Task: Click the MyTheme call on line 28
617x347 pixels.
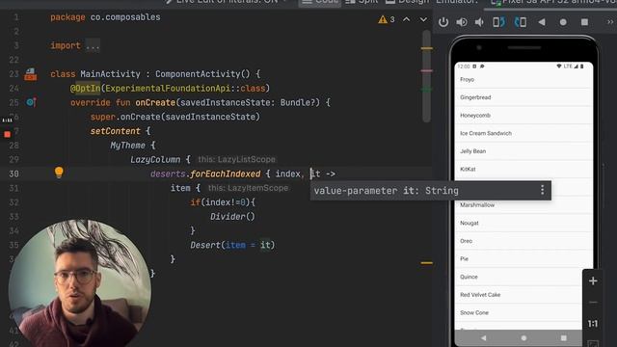Action: point(128,146)
